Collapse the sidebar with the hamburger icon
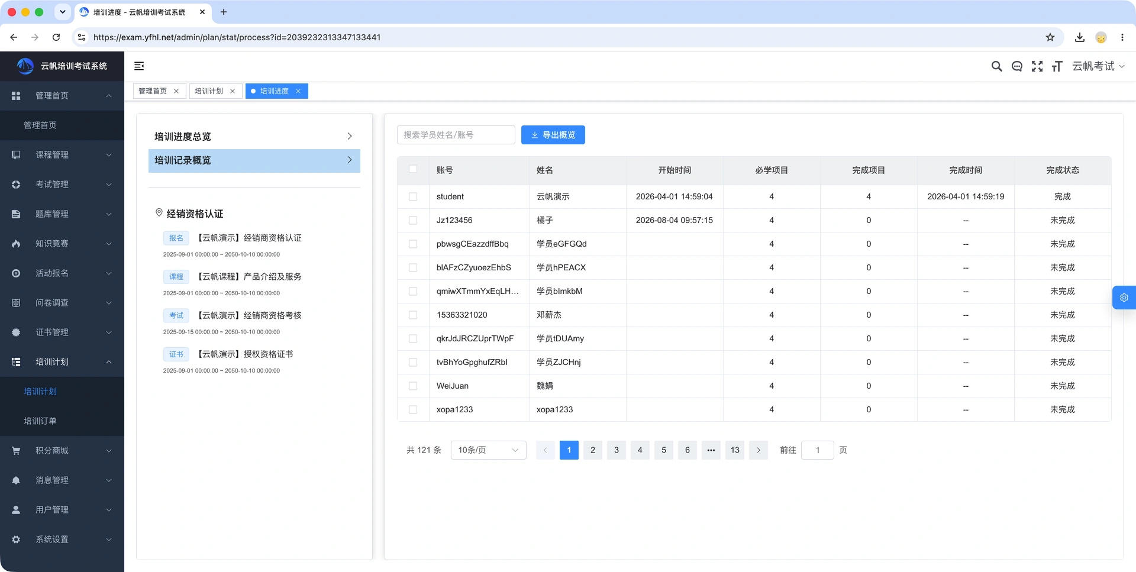 (139, 66)
